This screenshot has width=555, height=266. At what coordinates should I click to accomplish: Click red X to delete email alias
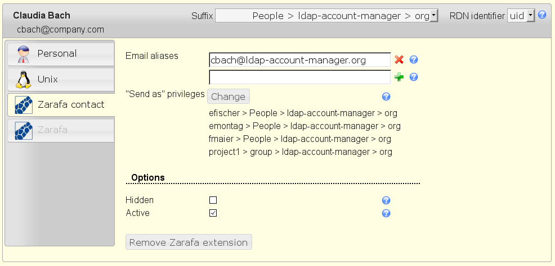click(399, 60)
